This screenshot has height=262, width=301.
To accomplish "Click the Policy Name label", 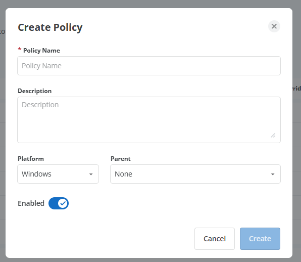I will click(41, 51).
